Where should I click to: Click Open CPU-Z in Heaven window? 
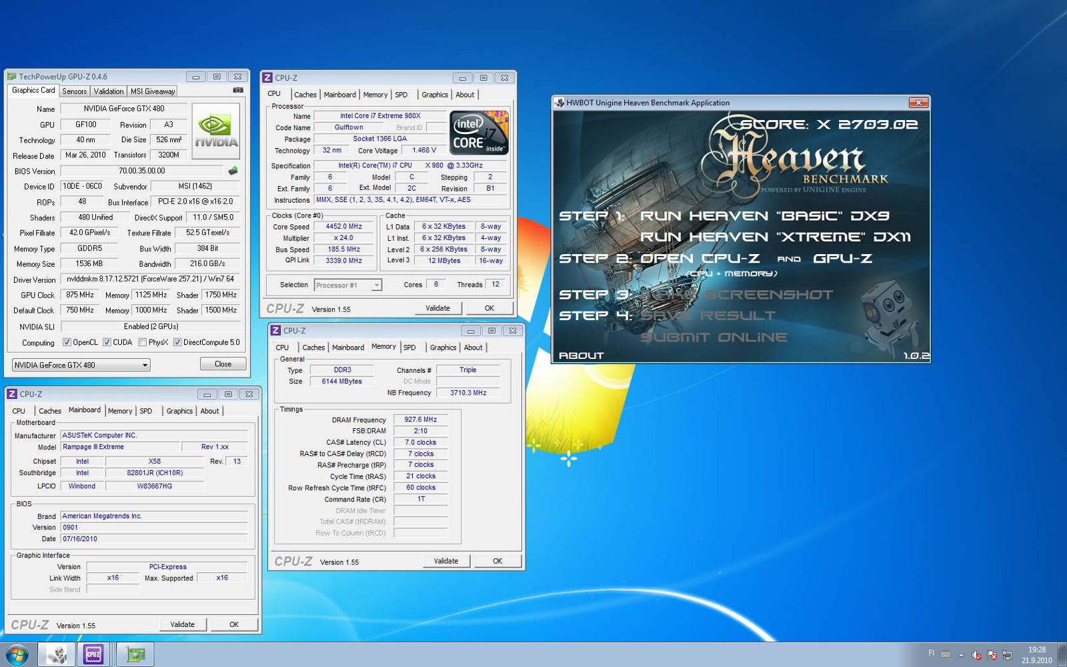pos(700,258)
